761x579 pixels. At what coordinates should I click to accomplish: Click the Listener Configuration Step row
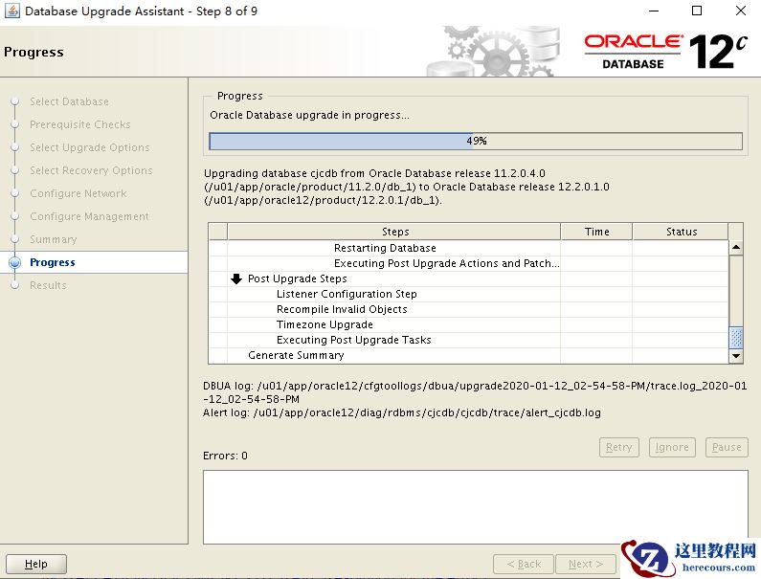(x=468, y=294)
